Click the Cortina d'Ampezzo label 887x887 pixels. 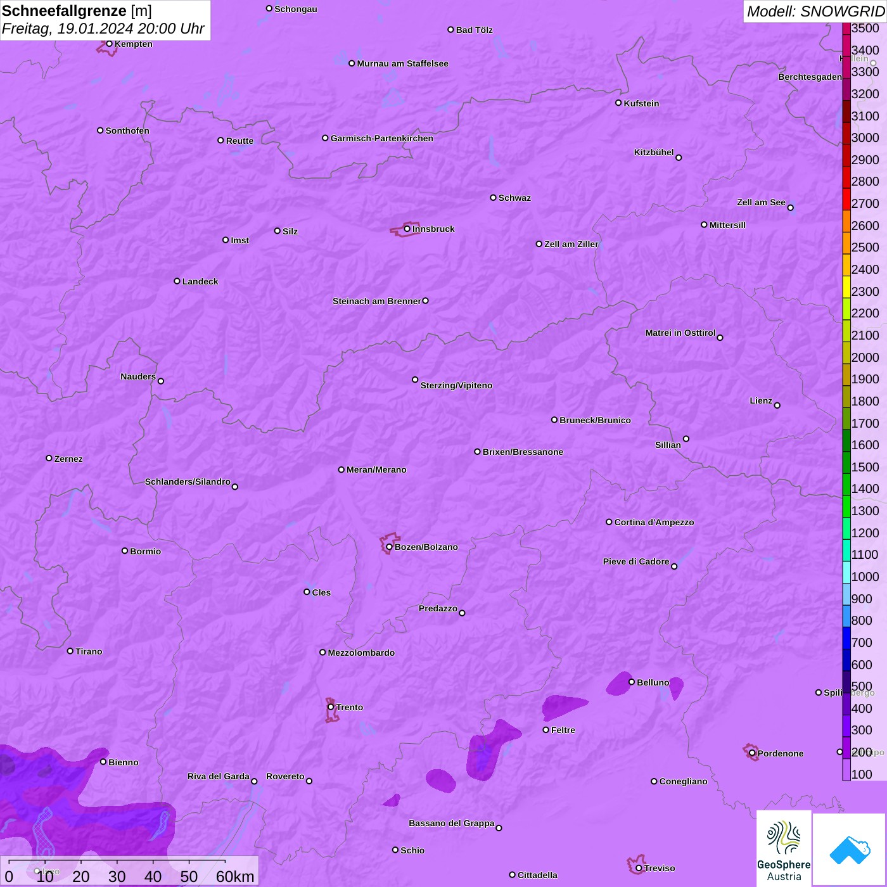[x=654, y=522]
